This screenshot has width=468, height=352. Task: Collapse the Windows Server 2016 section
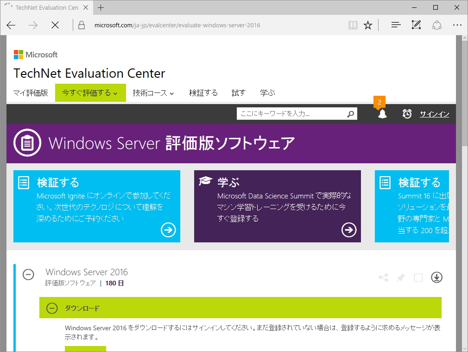coord(28,274)
